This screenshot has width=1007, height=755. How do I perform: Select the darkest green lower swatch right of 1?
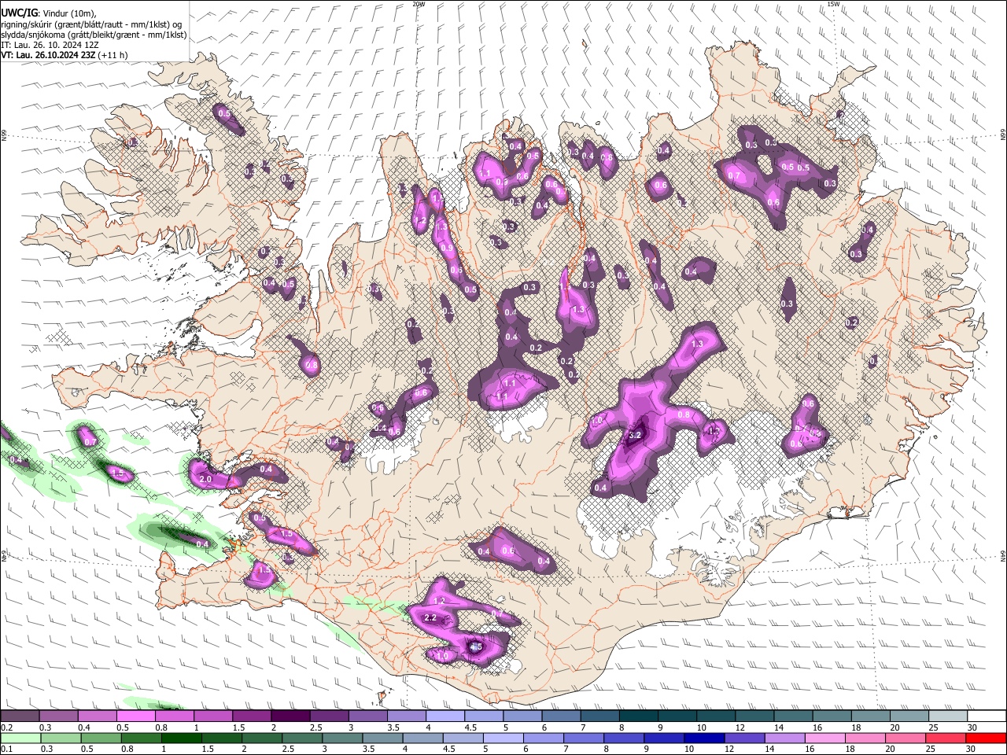pyautogui.click(x=181, y=738)
